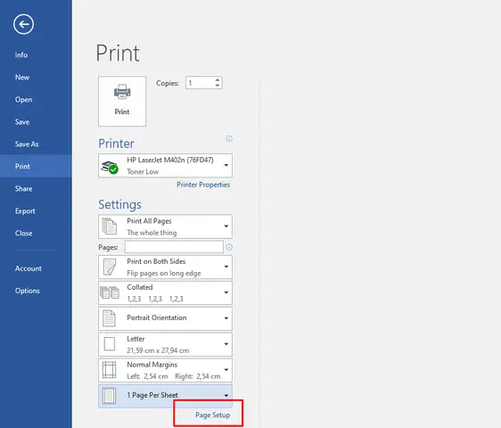Open the Page Setup link
501x428 pixels.
click(x=212, y=415)
